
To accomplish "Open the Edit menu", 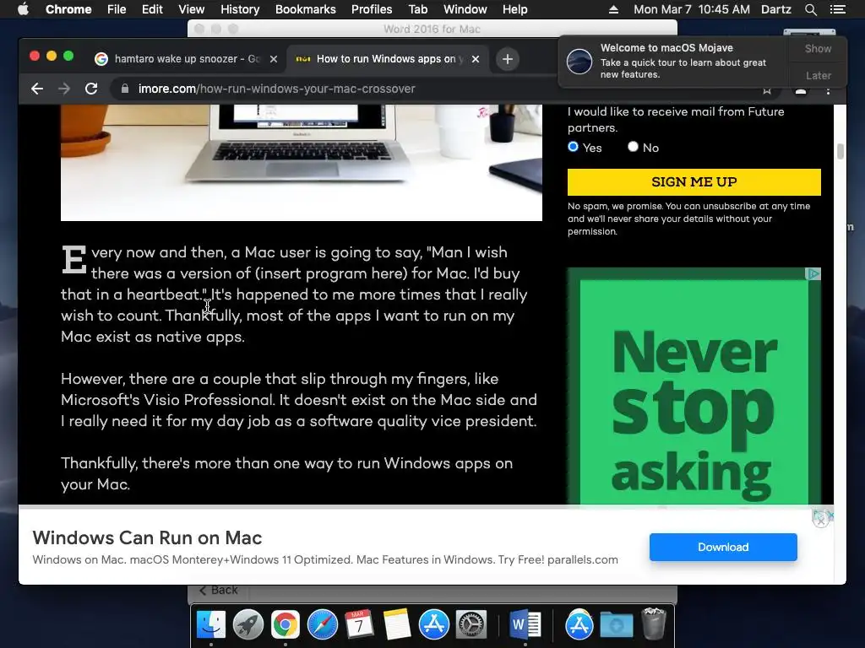I will pyautogui.click(x=152, y=9).
